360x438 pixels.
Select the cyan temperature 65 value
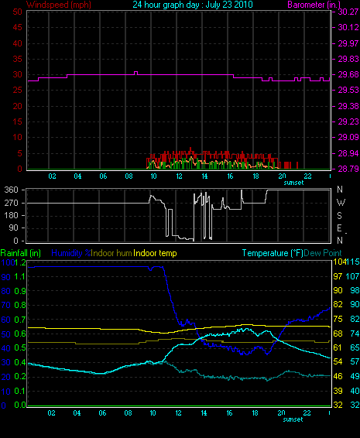[355, 347]
